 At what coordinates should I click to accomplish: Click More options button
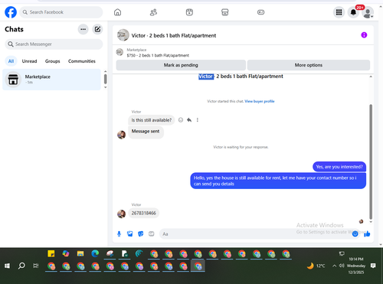tap(309, 65)
